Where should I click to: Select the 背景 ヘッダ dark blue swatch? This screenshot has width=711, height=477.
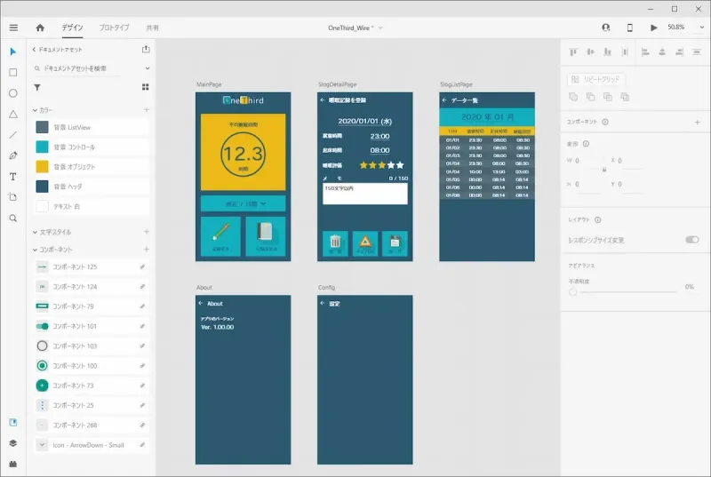[42, 187]
